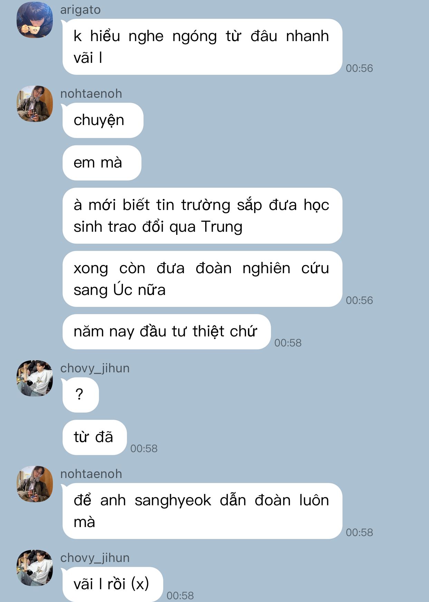Tap the 'năm nay đầu tư thiệt chứ' bubble
The height and width of the screenshot is (602, 429).
click(166, 332)
